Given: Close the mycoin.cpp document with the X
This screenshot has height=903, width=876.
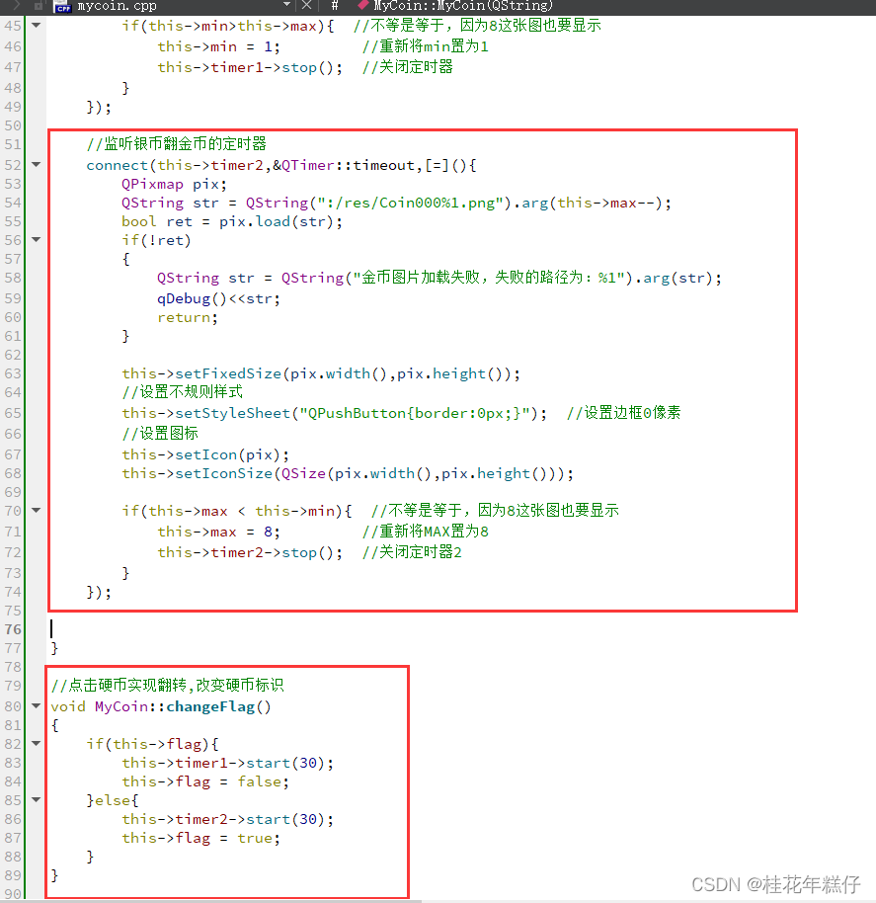Looking at the screenshot, I should (307, 5).
